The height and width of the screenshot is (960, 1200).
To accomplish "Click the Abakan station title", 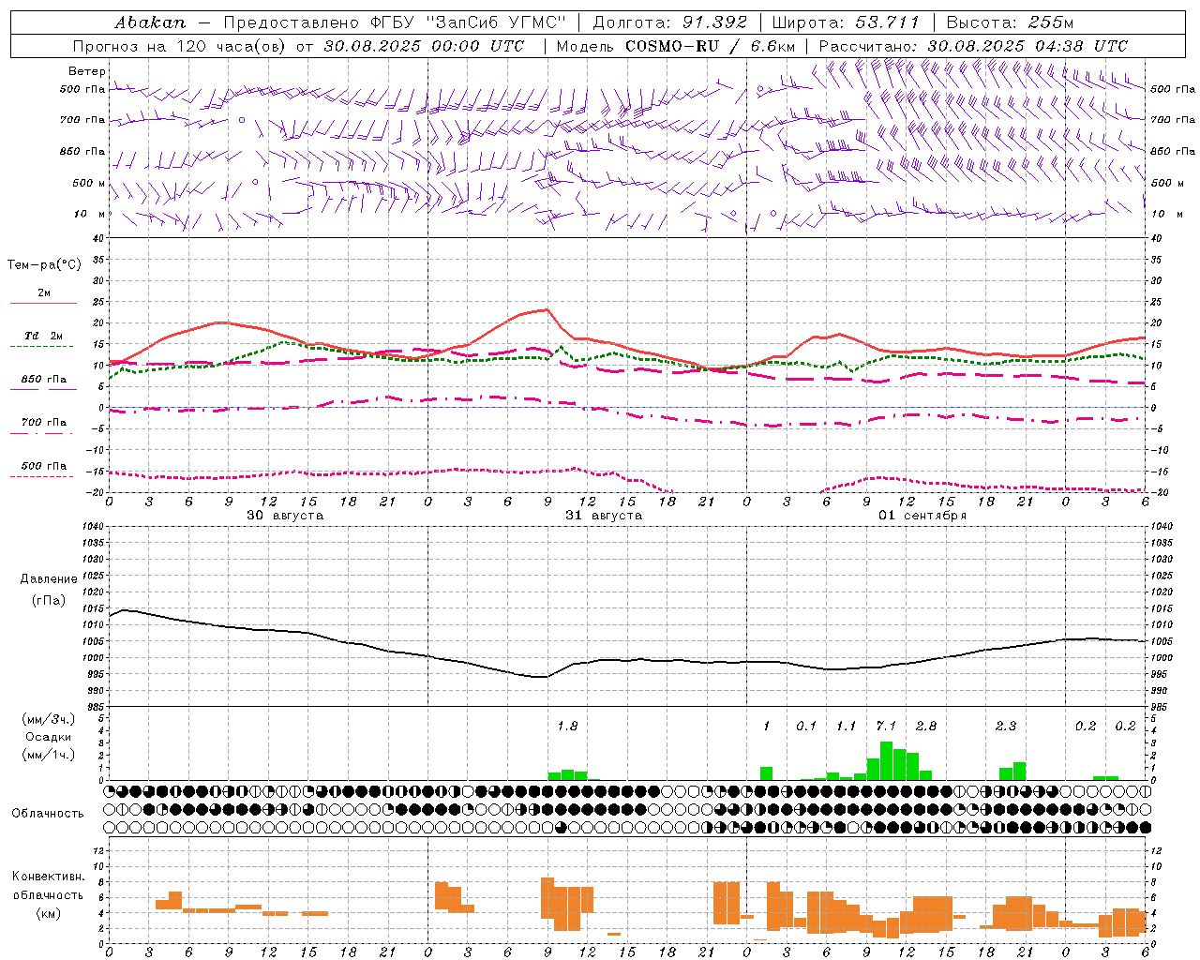I will coord(151,22).
